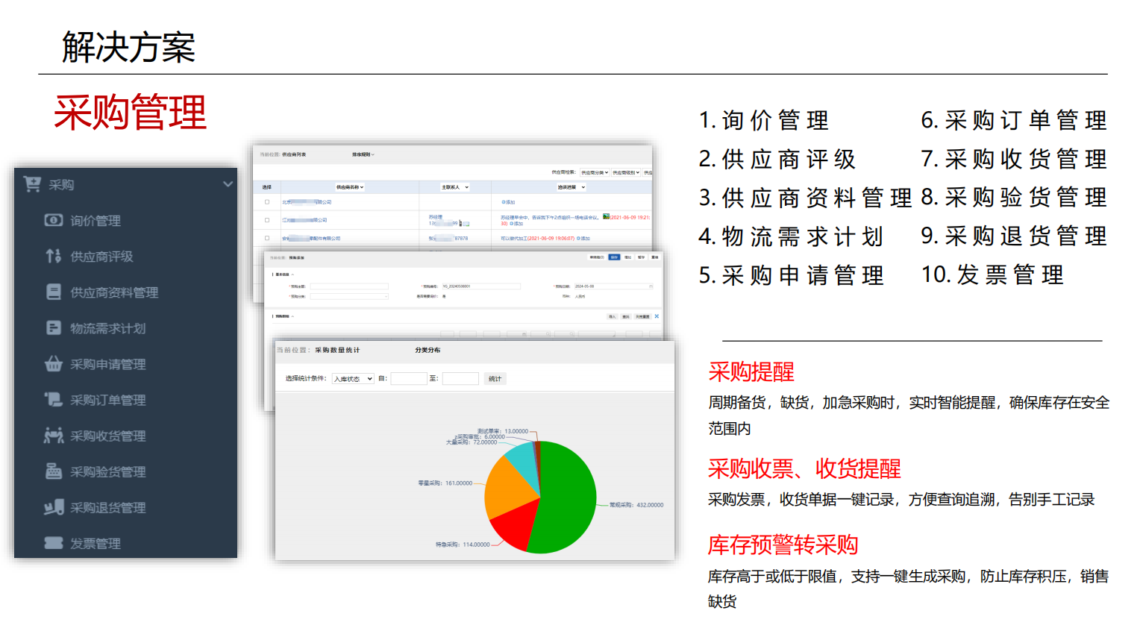This screenshot has width=1143, height=640.
Task: Click the pie label 特急采购: 114.00000
Action: [x=463, y=545]
